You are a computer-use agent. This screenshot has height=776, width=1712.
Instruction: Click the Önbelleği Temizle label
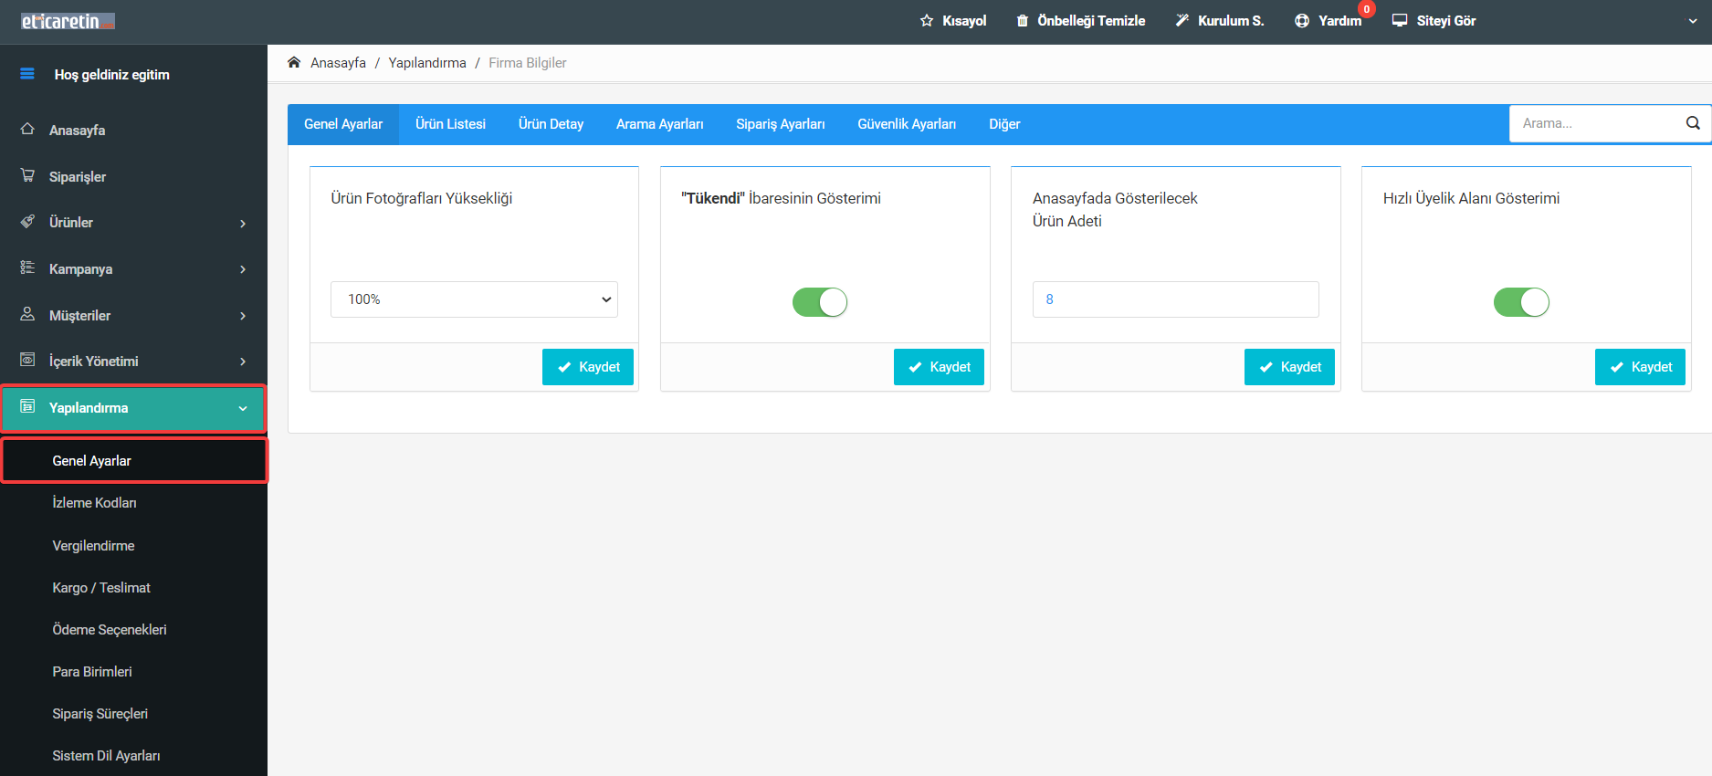click(x=1091, y=21)
